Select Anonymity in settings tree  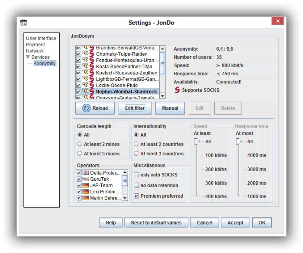click(45, 63)
